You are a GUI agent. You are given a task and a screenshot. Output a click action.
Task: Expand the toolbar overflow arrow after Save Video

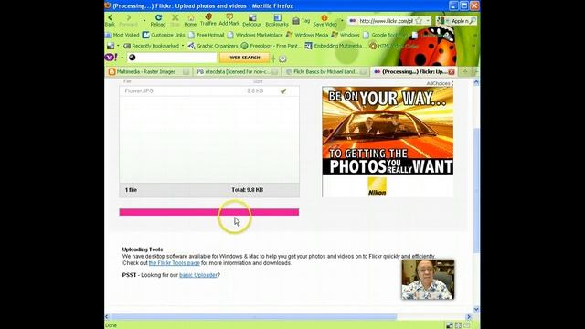click(342, 20)
